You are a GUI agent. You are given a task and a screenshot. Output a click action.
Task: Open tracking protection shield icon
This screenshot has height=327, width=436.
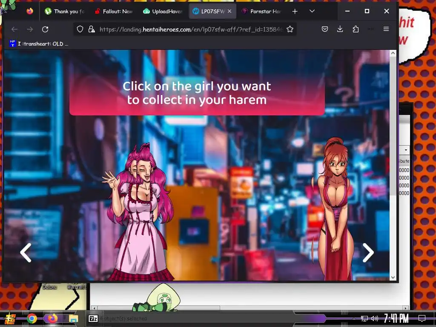[x=80, y=29]
